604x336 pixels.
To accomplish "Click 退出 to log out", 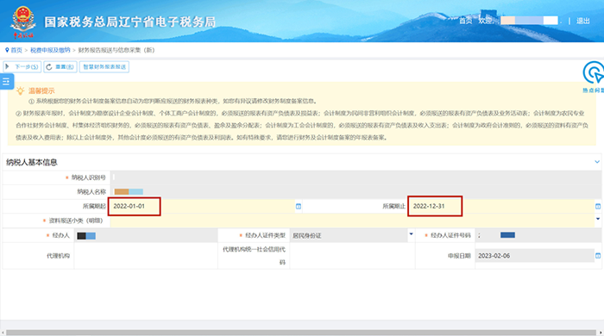I will (582, 21).
